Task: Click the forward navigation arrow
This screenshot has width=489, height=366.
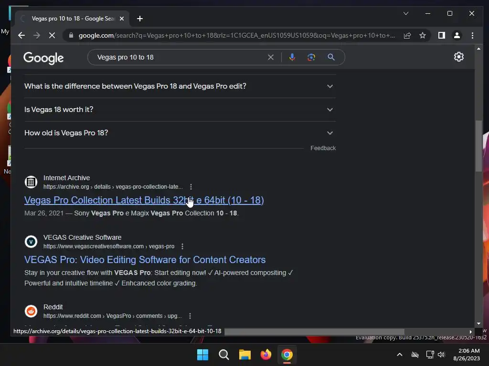Action: (x=37, y=35)
